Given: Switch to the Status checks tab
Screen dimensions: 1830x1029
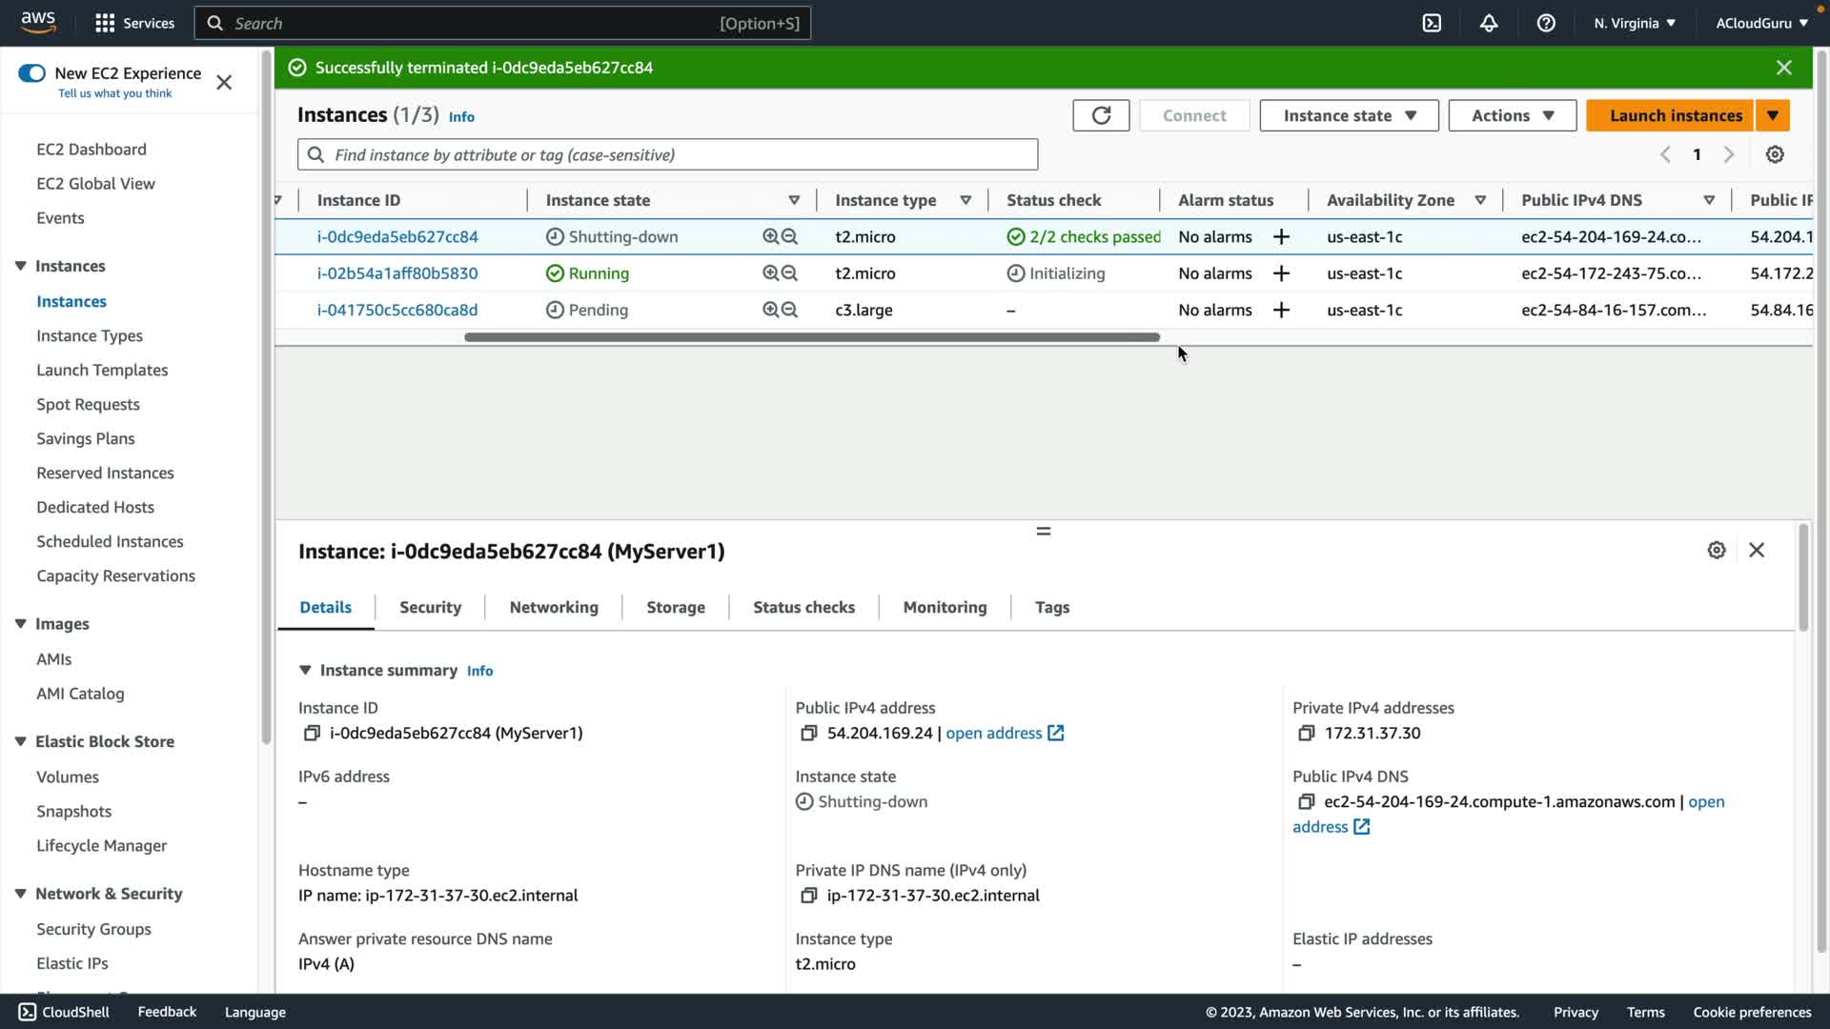Looking at the screenshot, I should tap(803, 607).
